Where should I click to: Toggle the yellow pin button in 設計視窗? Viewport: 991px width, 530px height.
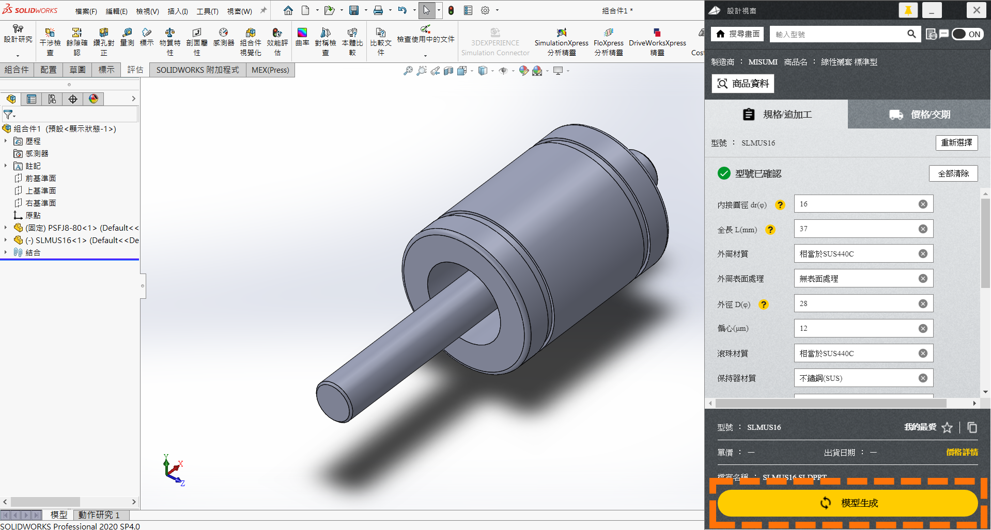click(x=908, y=10)
